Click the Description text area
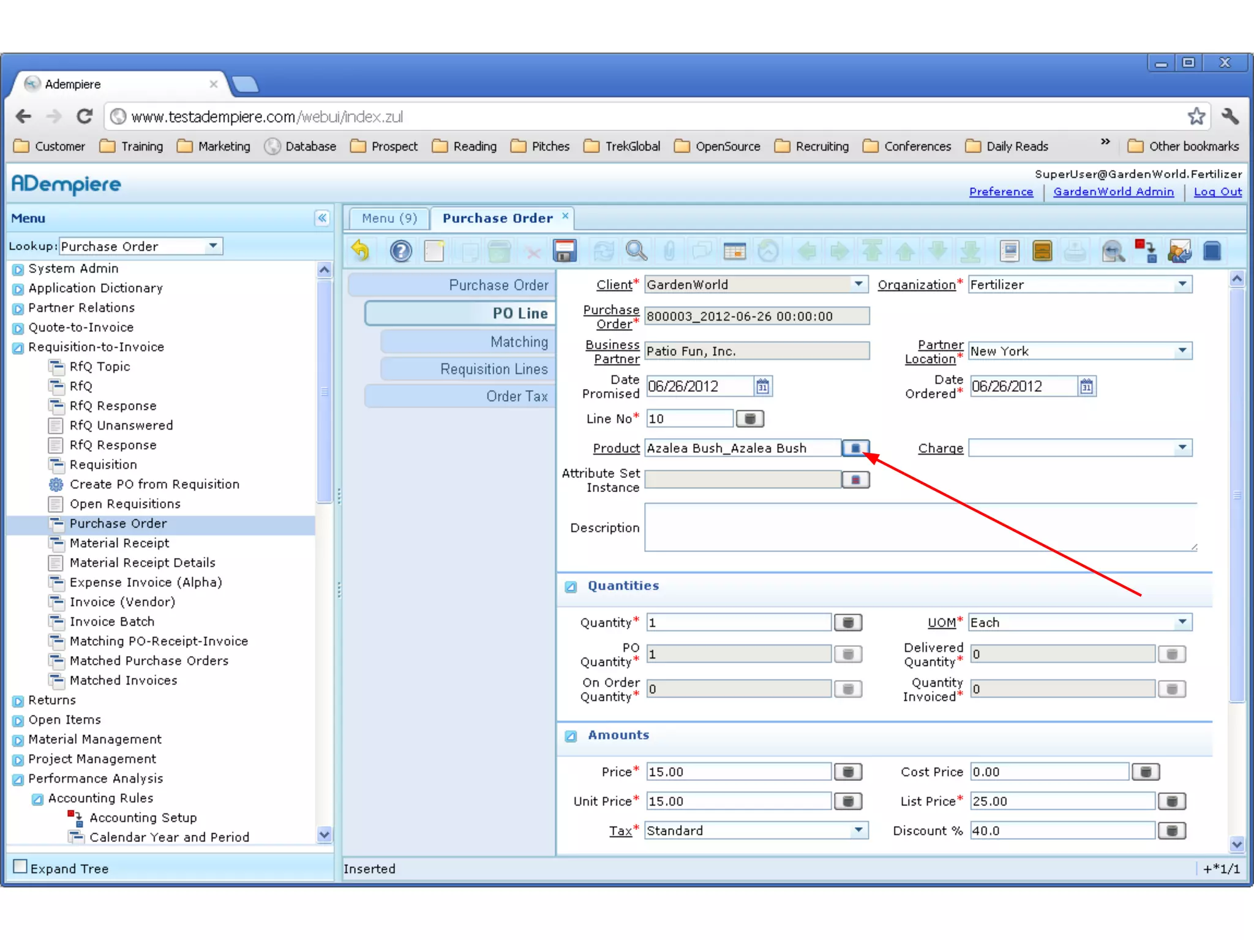Image resolution: width=1254 pixels, height=940 pixels. (x=921, y=528)
